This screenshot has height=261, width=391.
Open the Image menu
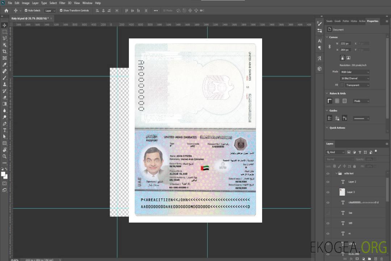25,3
